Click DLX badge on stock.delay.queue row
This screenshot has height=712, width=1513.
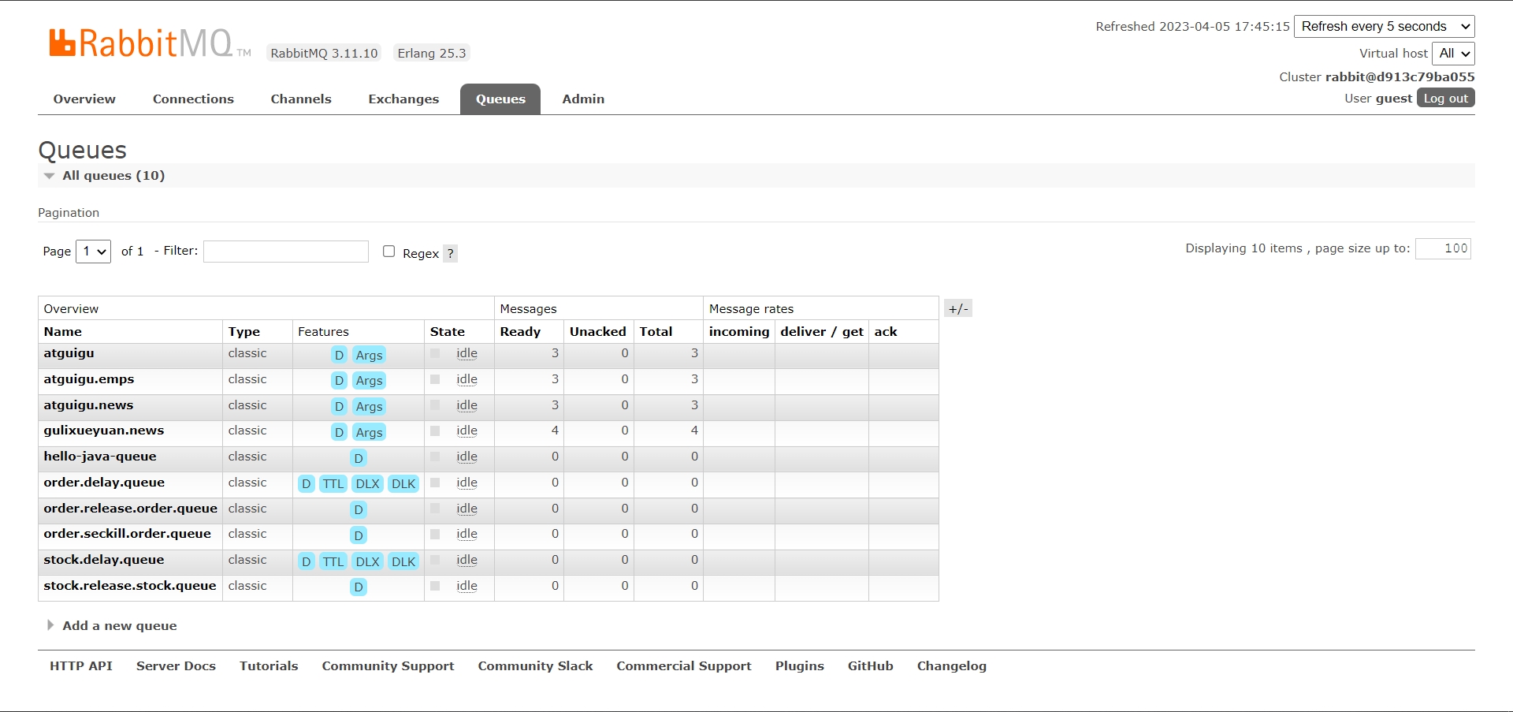(x=367, y=561)
